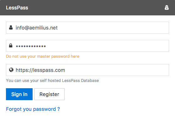
Task: Click the question mark in the forgot-password link
Action: pyautogui.click(x=59, y=109)
